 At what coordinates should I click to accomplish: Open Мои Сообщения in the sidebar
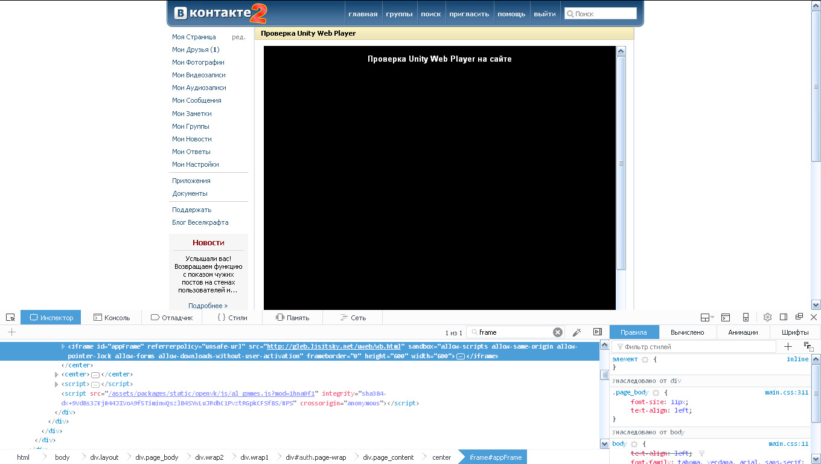tap(197, 100)
